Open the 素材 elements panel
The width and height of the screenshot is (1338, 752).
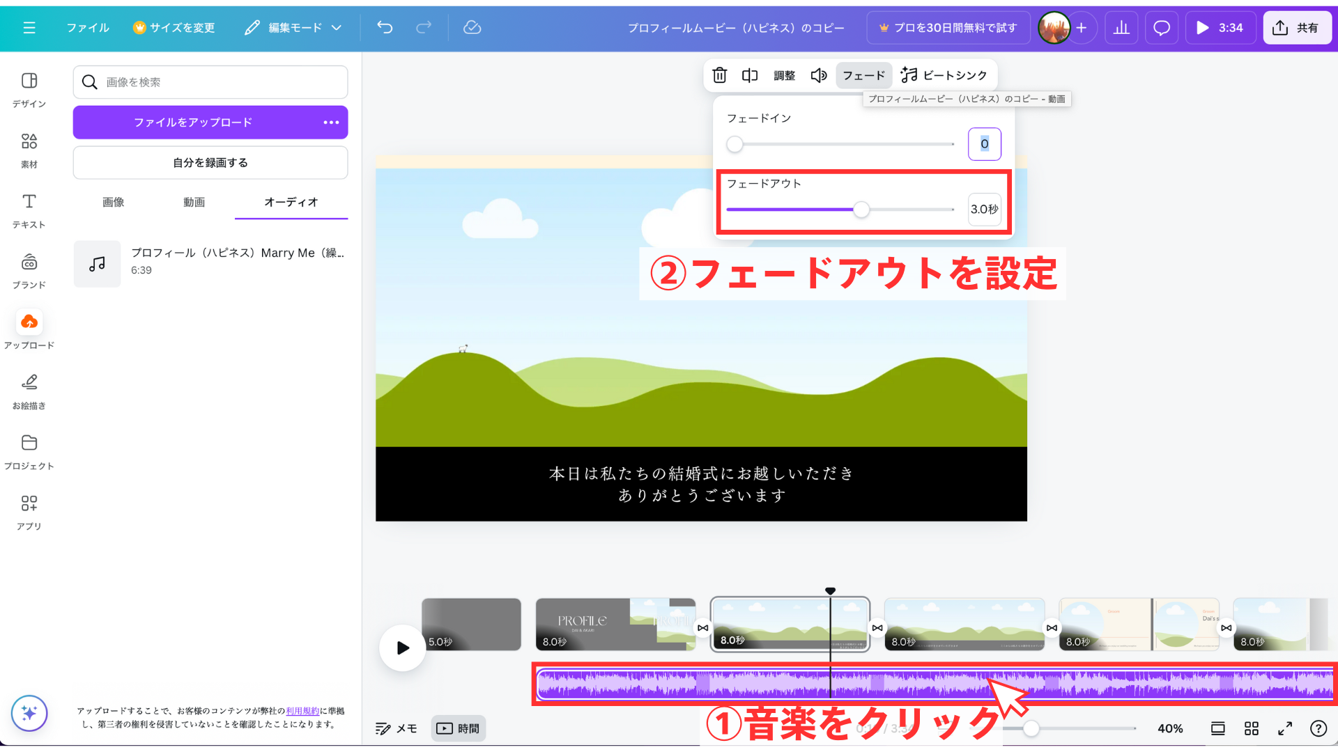tap(29, 150)
